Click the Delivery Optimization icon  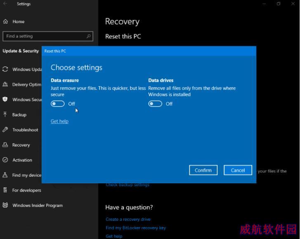point(5,85)
